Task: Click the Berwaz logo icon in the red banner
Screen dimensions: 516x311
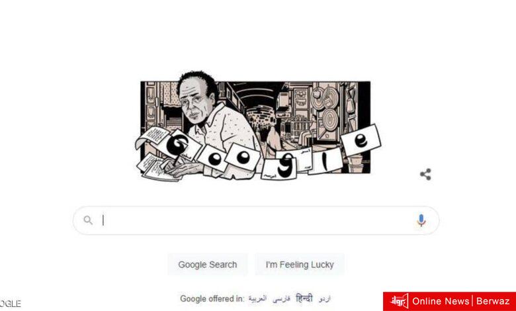Action: tap(399, 301)
